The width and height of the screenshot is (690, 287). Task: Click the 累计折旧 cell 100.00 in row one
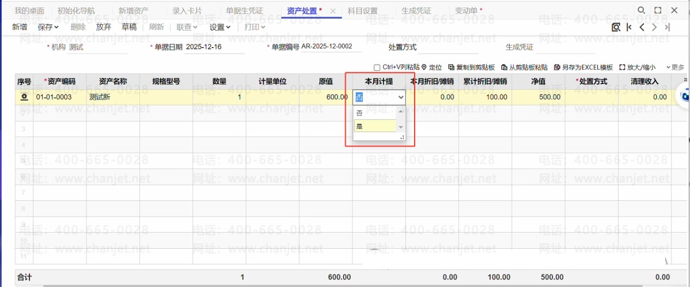pyautogui.click(x=486, y=97)
